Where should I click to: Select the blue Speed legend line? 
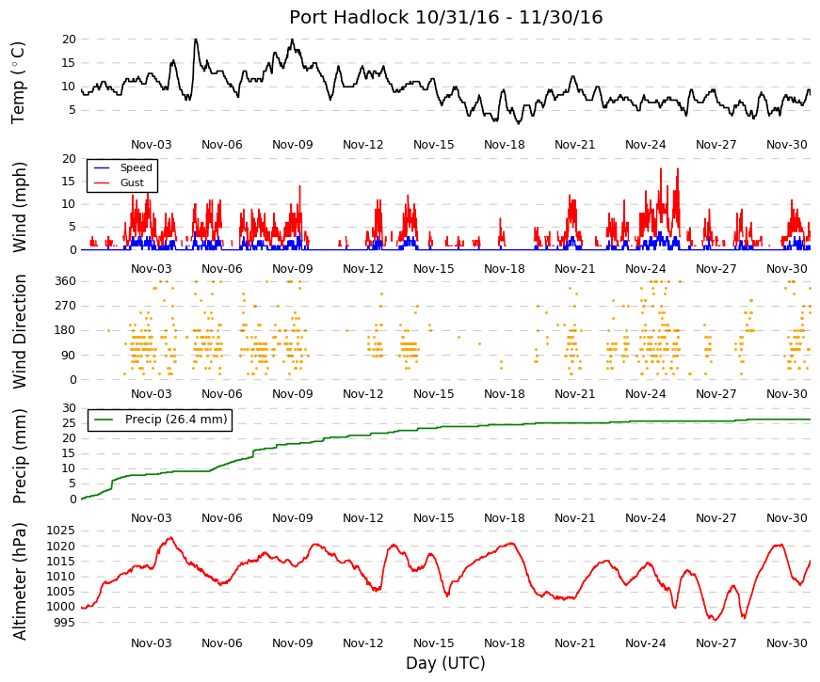tap(102, 167)
